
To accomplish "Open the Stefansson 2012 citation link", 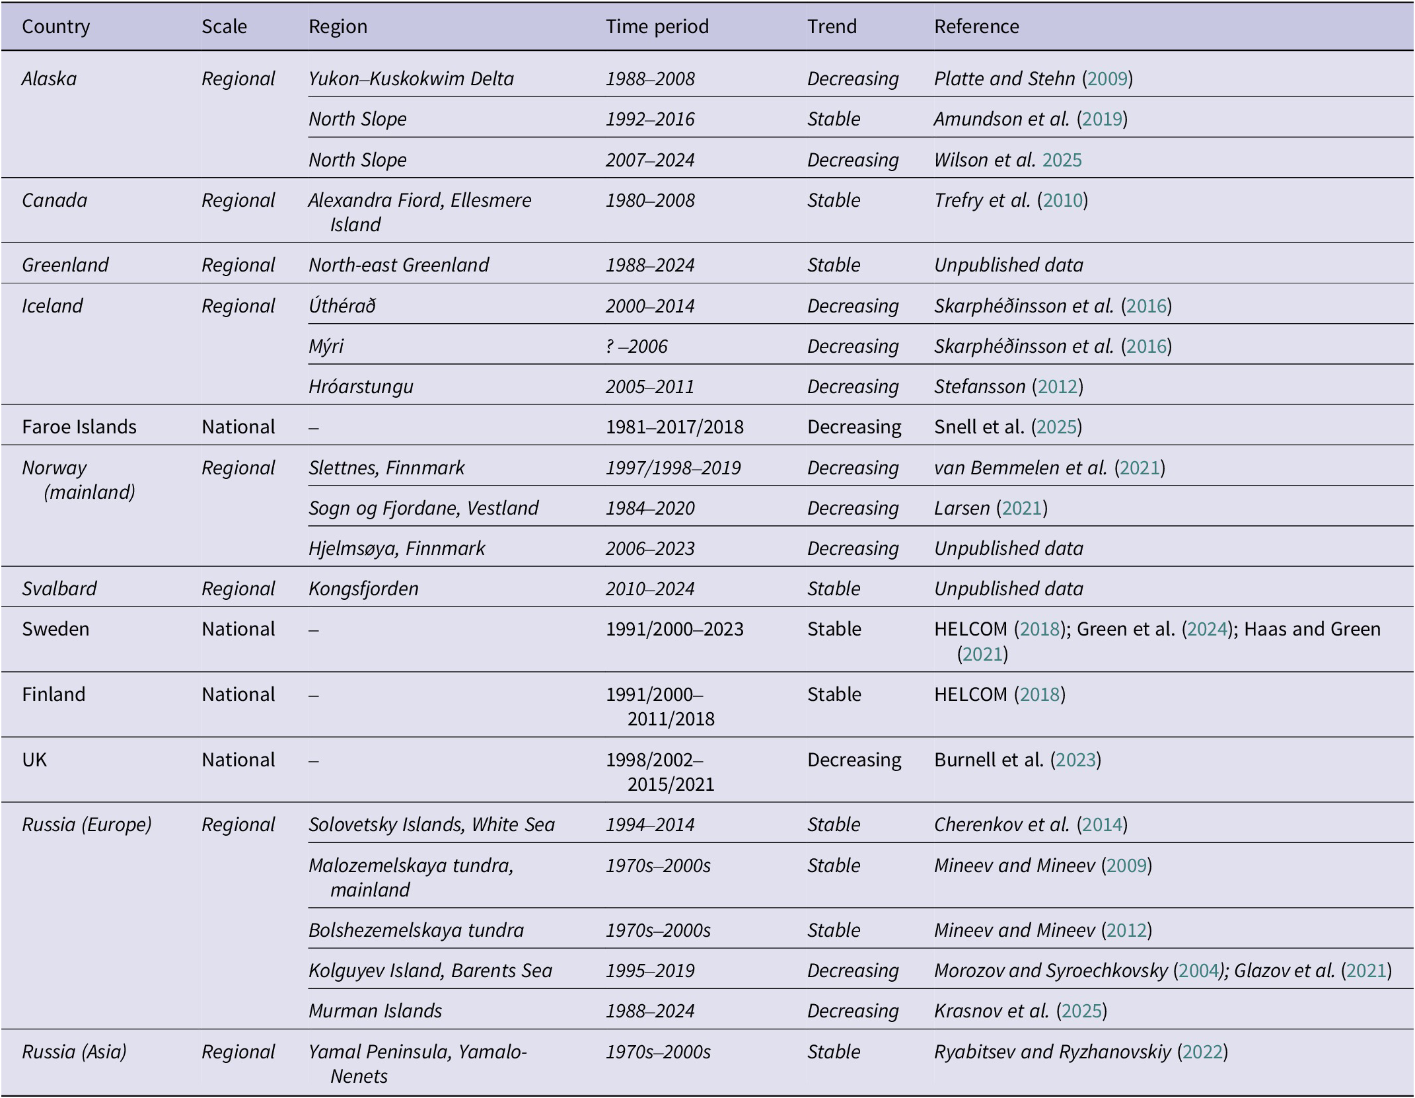I will (x=1058, y=386).
